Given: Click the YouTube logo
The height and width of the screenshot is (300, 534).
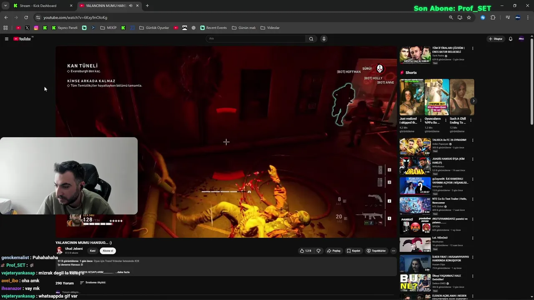Looking at the screenshot, I should click(23, 39).
